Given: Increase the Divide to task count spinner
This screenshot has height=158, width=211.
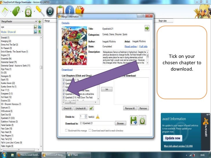Looking at the screenshot, I should (86, 115).
